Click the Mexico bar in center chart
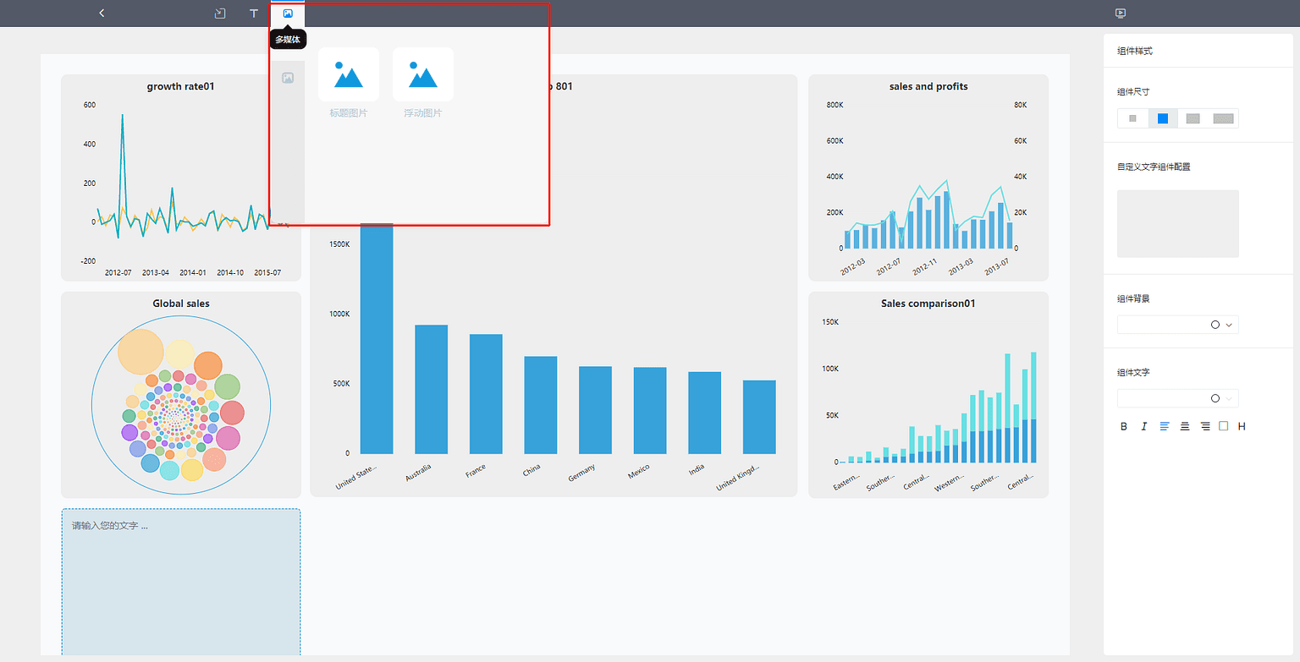 pyautogui.click(x=650, y=411)
